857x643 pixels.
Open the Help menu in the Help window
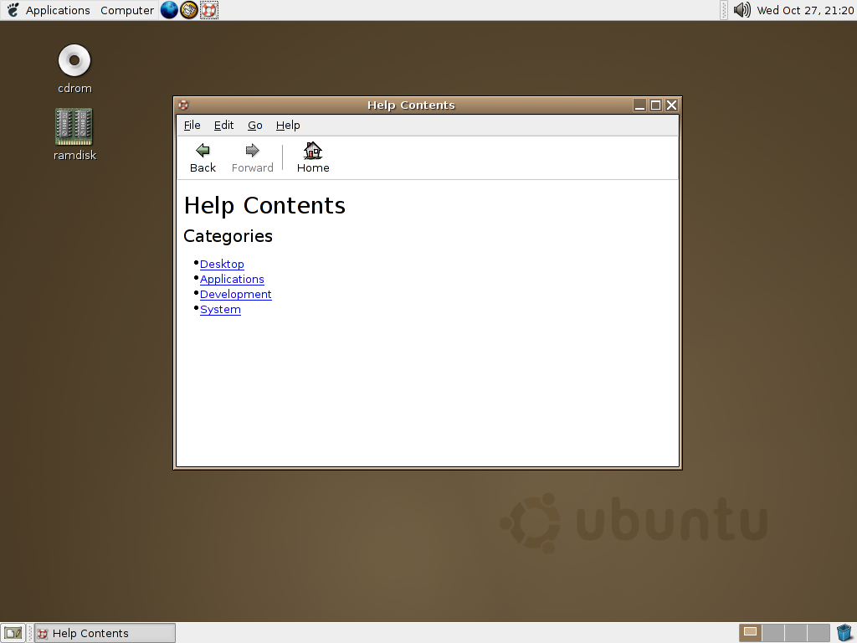click(288, 126)
